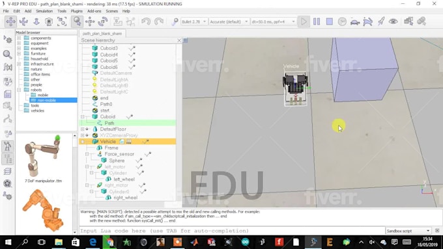Select the camera rotate tool
Image resolution: width=443 pixels, height=249 pixels.
coord(23,21)
